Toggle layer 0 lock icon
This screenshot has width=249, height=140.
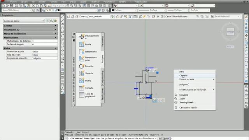pos(56,10)
